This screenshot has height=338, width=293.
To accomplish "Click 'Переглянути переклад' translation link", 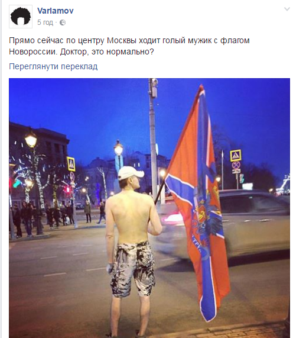I will point(53,66).
